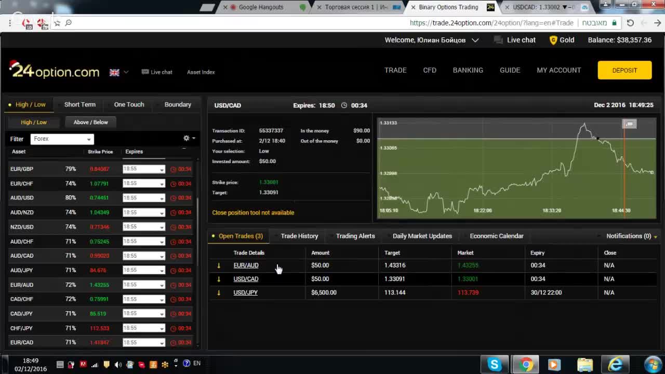This screenshot has height=374, width=665.
Task: Open the EUR/CHF expiry time dropdown
Action: pyautogui.click(x=143, y=183)
